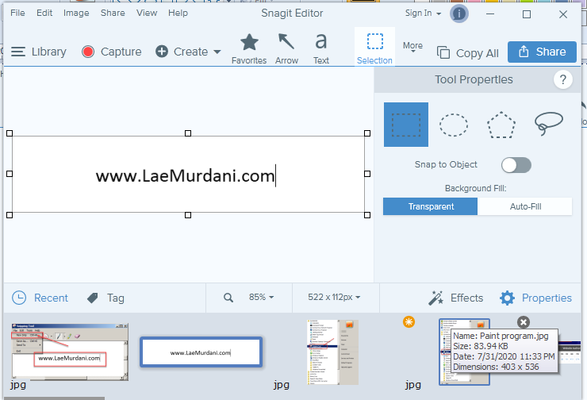Click the red Capture button
Image resolution: width=587 pixels, height=400 pixels.
coord(111,52)
